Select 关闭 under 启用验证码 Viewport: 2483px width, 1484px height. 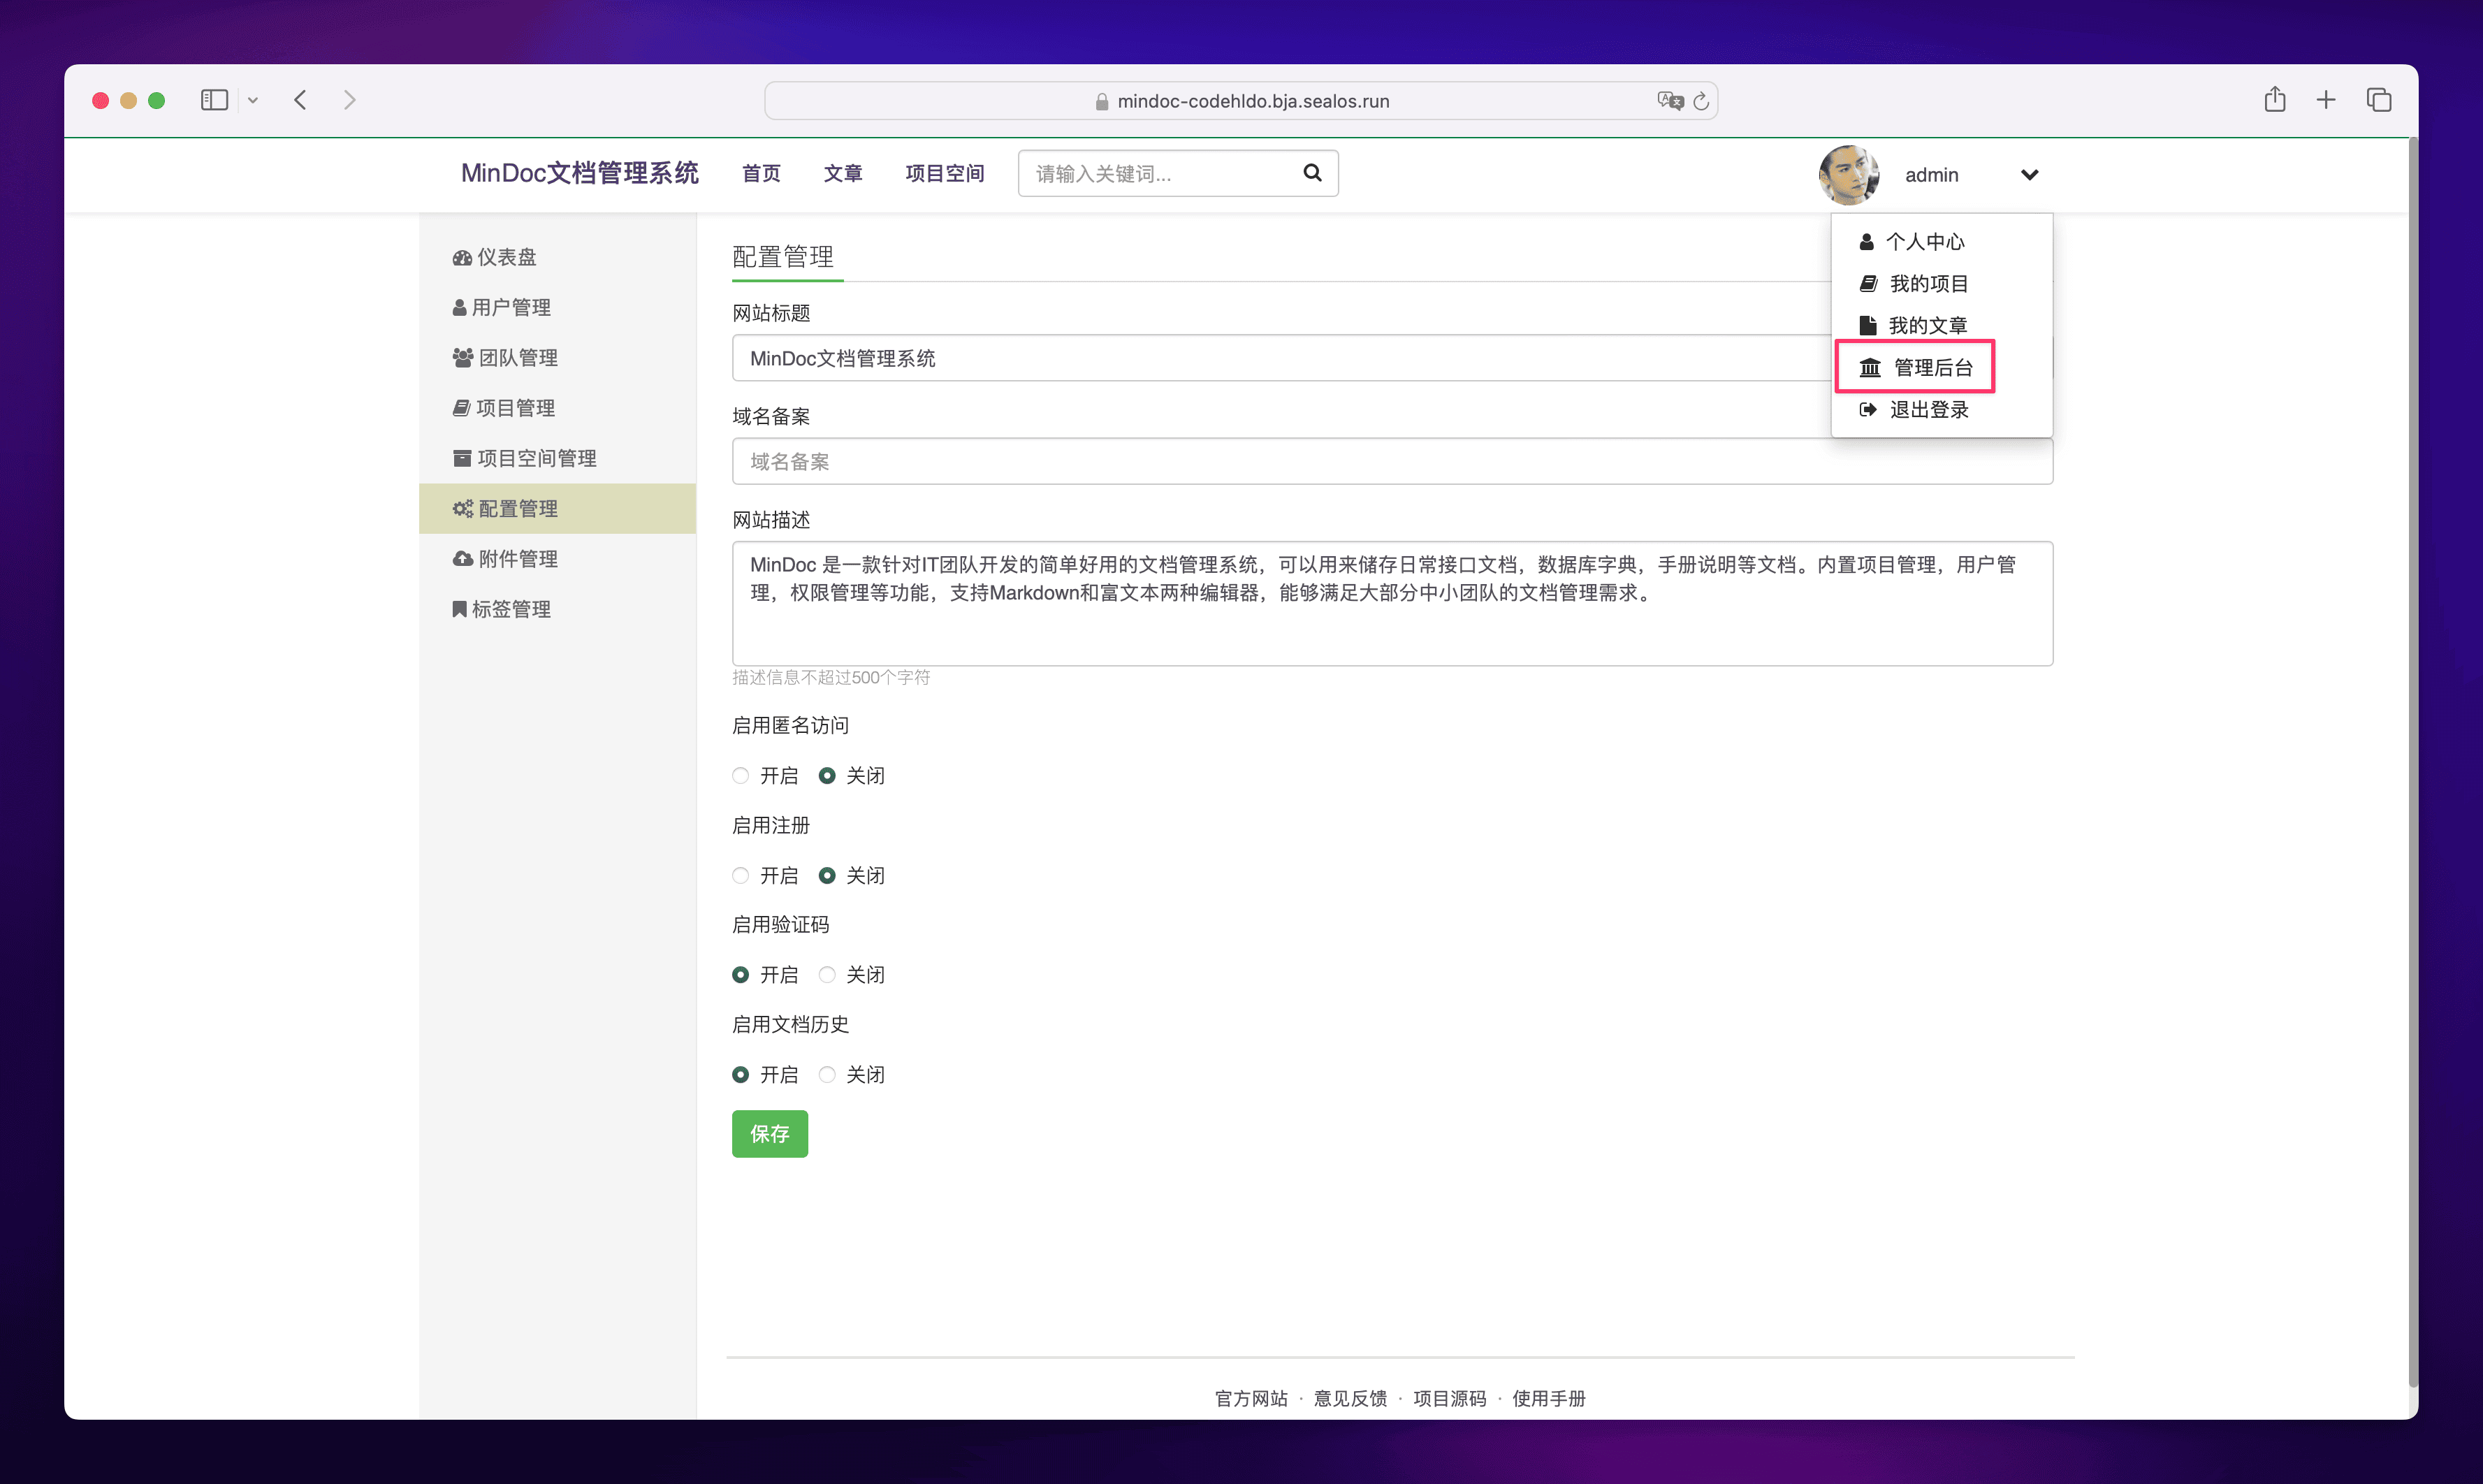827,975
